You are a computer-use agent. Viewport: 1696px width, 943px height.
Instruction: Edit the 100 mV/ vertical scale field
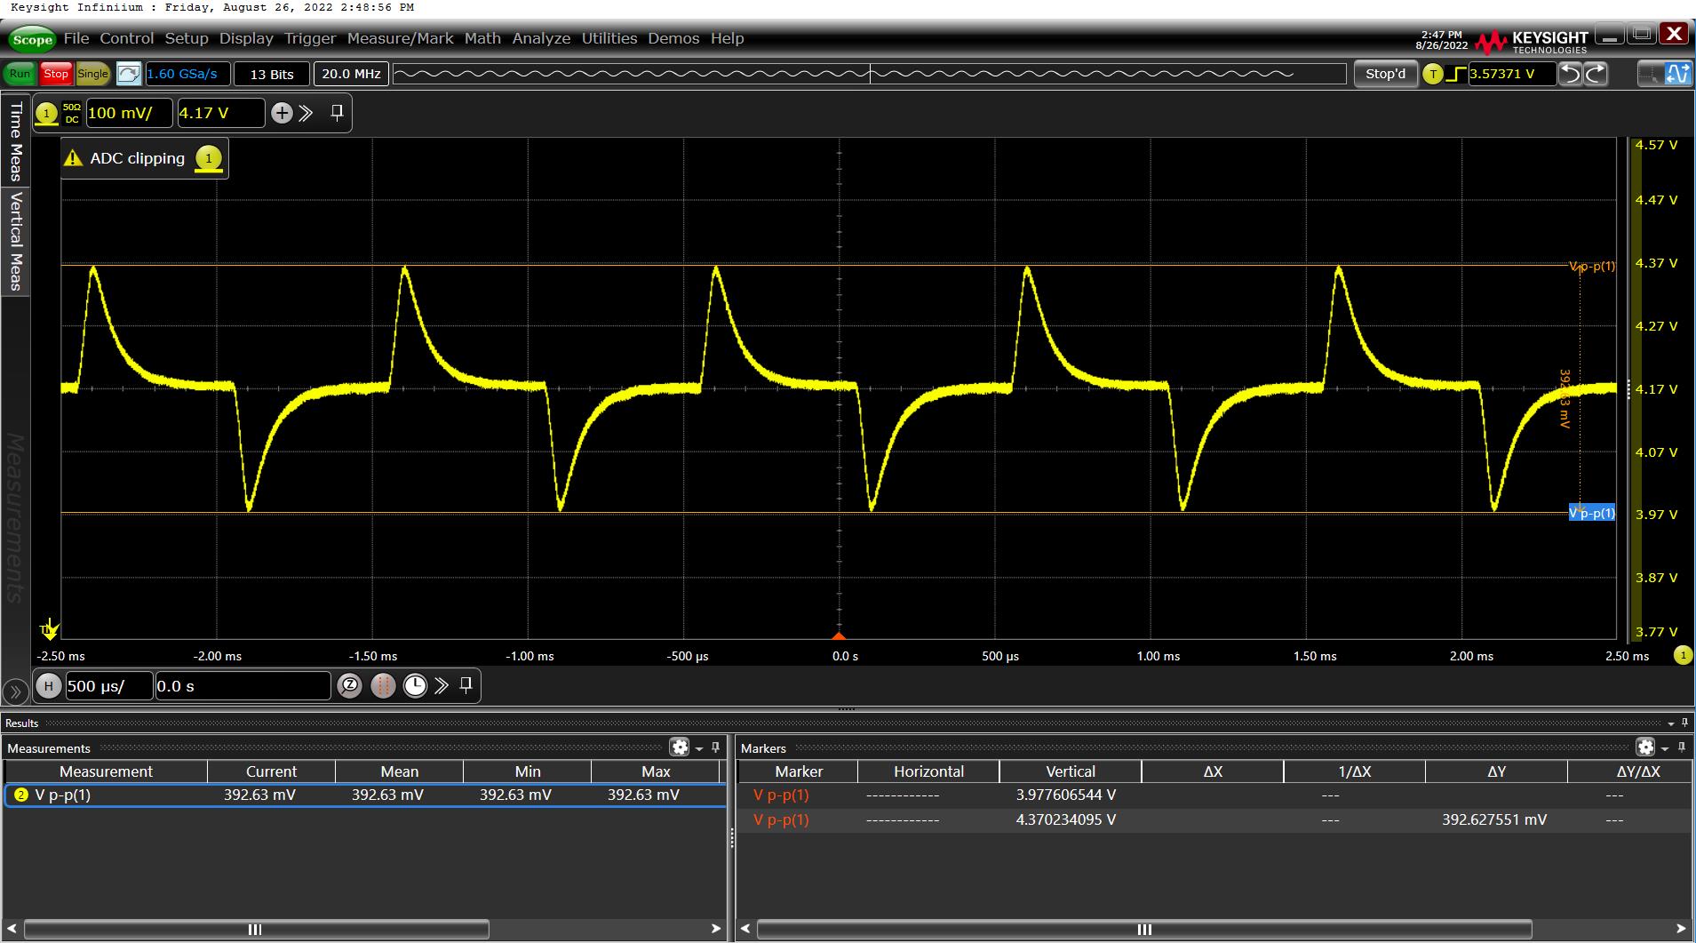coord(129,113)
